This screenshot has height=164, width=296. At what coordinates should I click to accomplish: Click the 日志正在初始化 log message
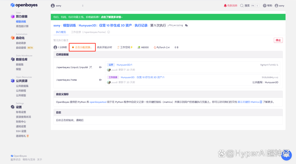click(70, 120)
